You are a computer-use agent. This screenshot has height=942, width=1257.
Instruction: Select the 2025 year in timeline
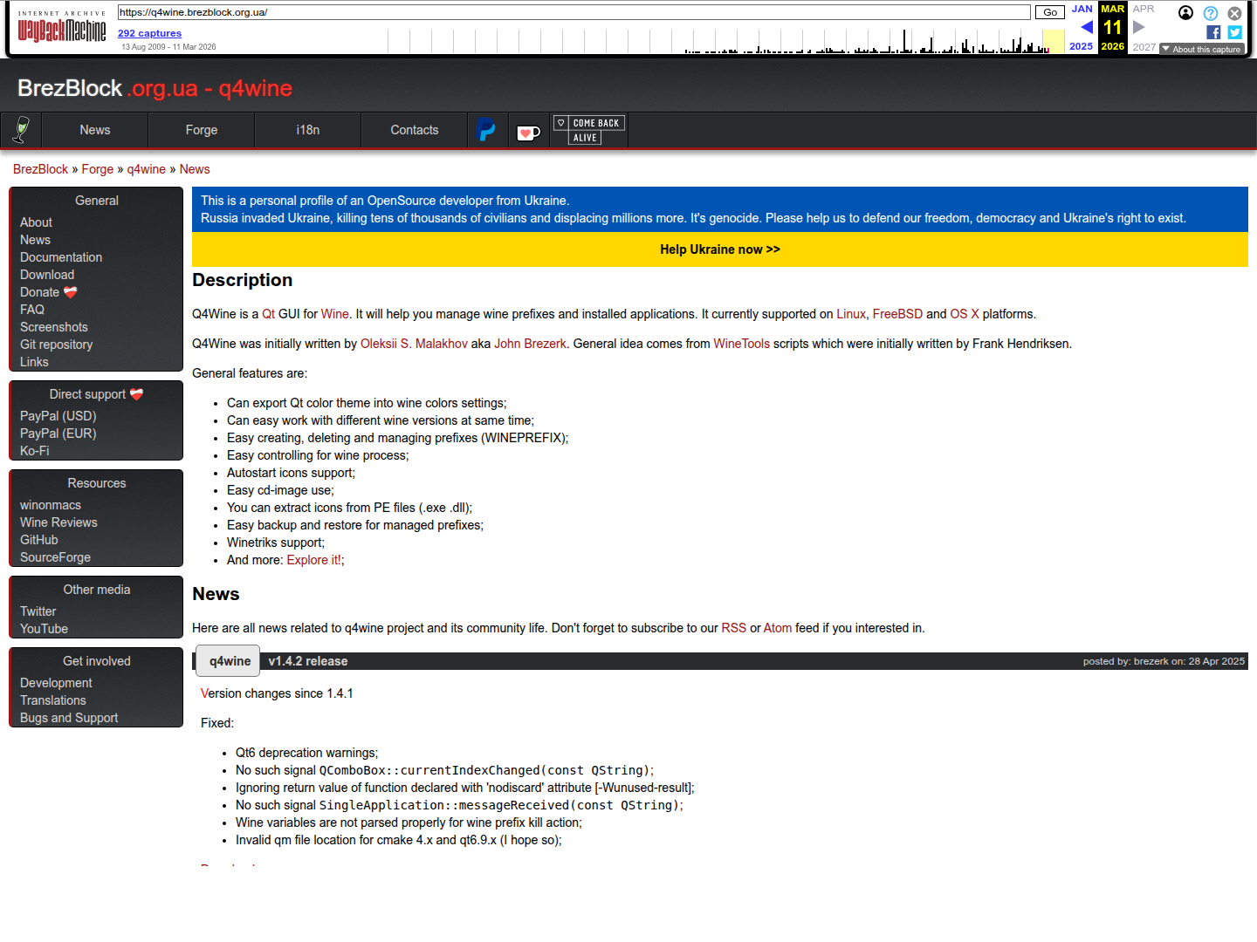point(1081,46)
